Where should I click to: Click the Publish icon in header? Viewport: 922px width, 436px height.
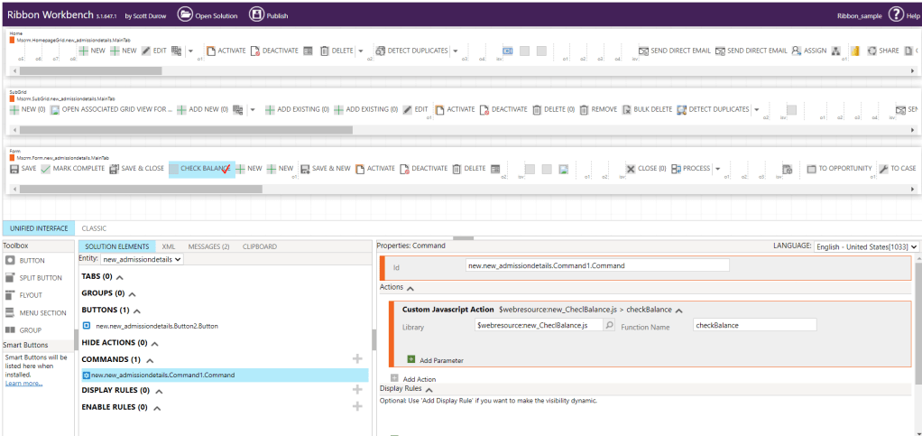coord(256,14)
